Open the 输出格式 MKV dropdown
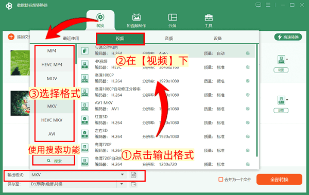Screen dimensions: 309x195 (x=78, y=175)
